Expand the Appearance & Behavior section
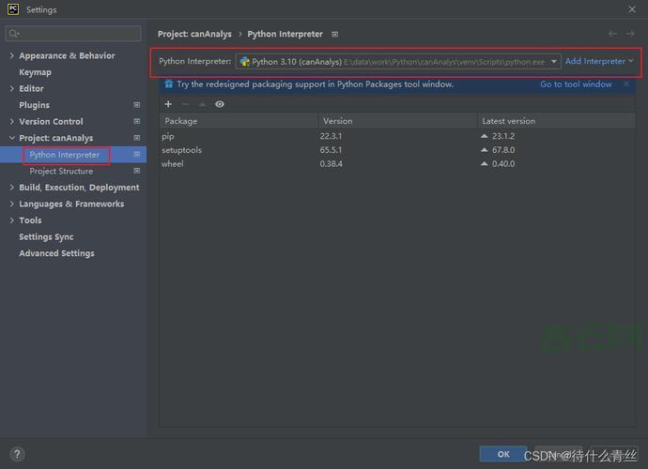The image size is (648, 469). point(11,56)
